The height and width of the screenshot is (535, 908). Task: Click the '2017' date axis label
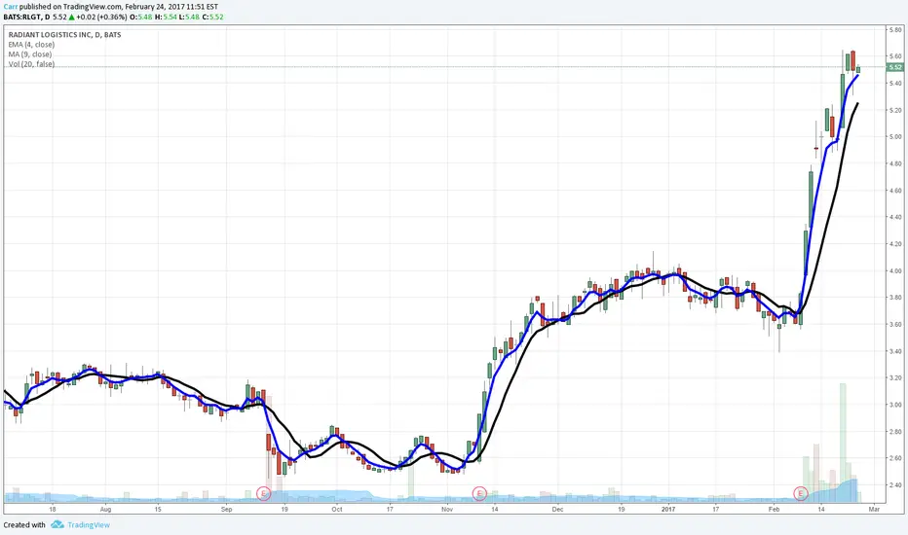[x=668, y=510]
